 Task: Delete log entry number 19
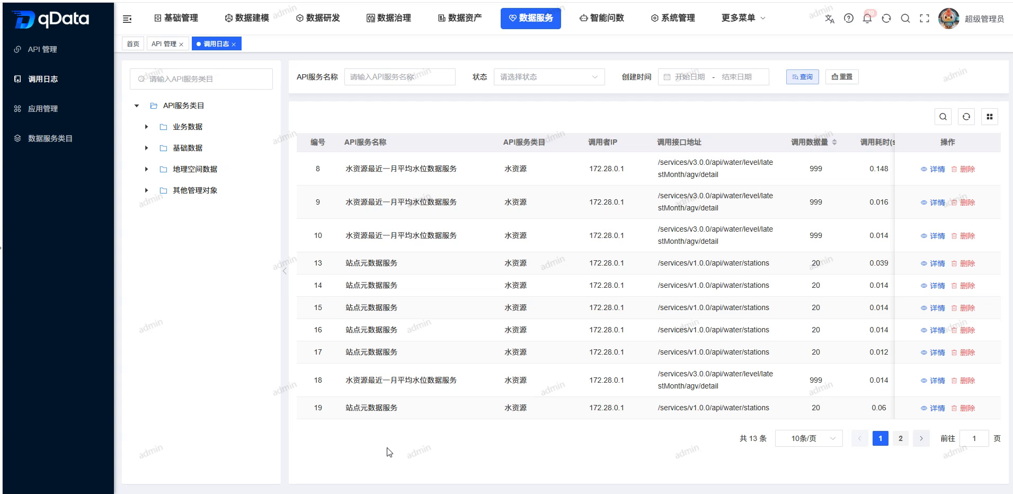(x=963, y=408)
